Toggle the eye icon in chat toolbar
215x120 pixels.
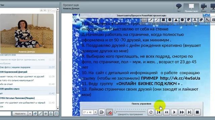click(46, 113)
